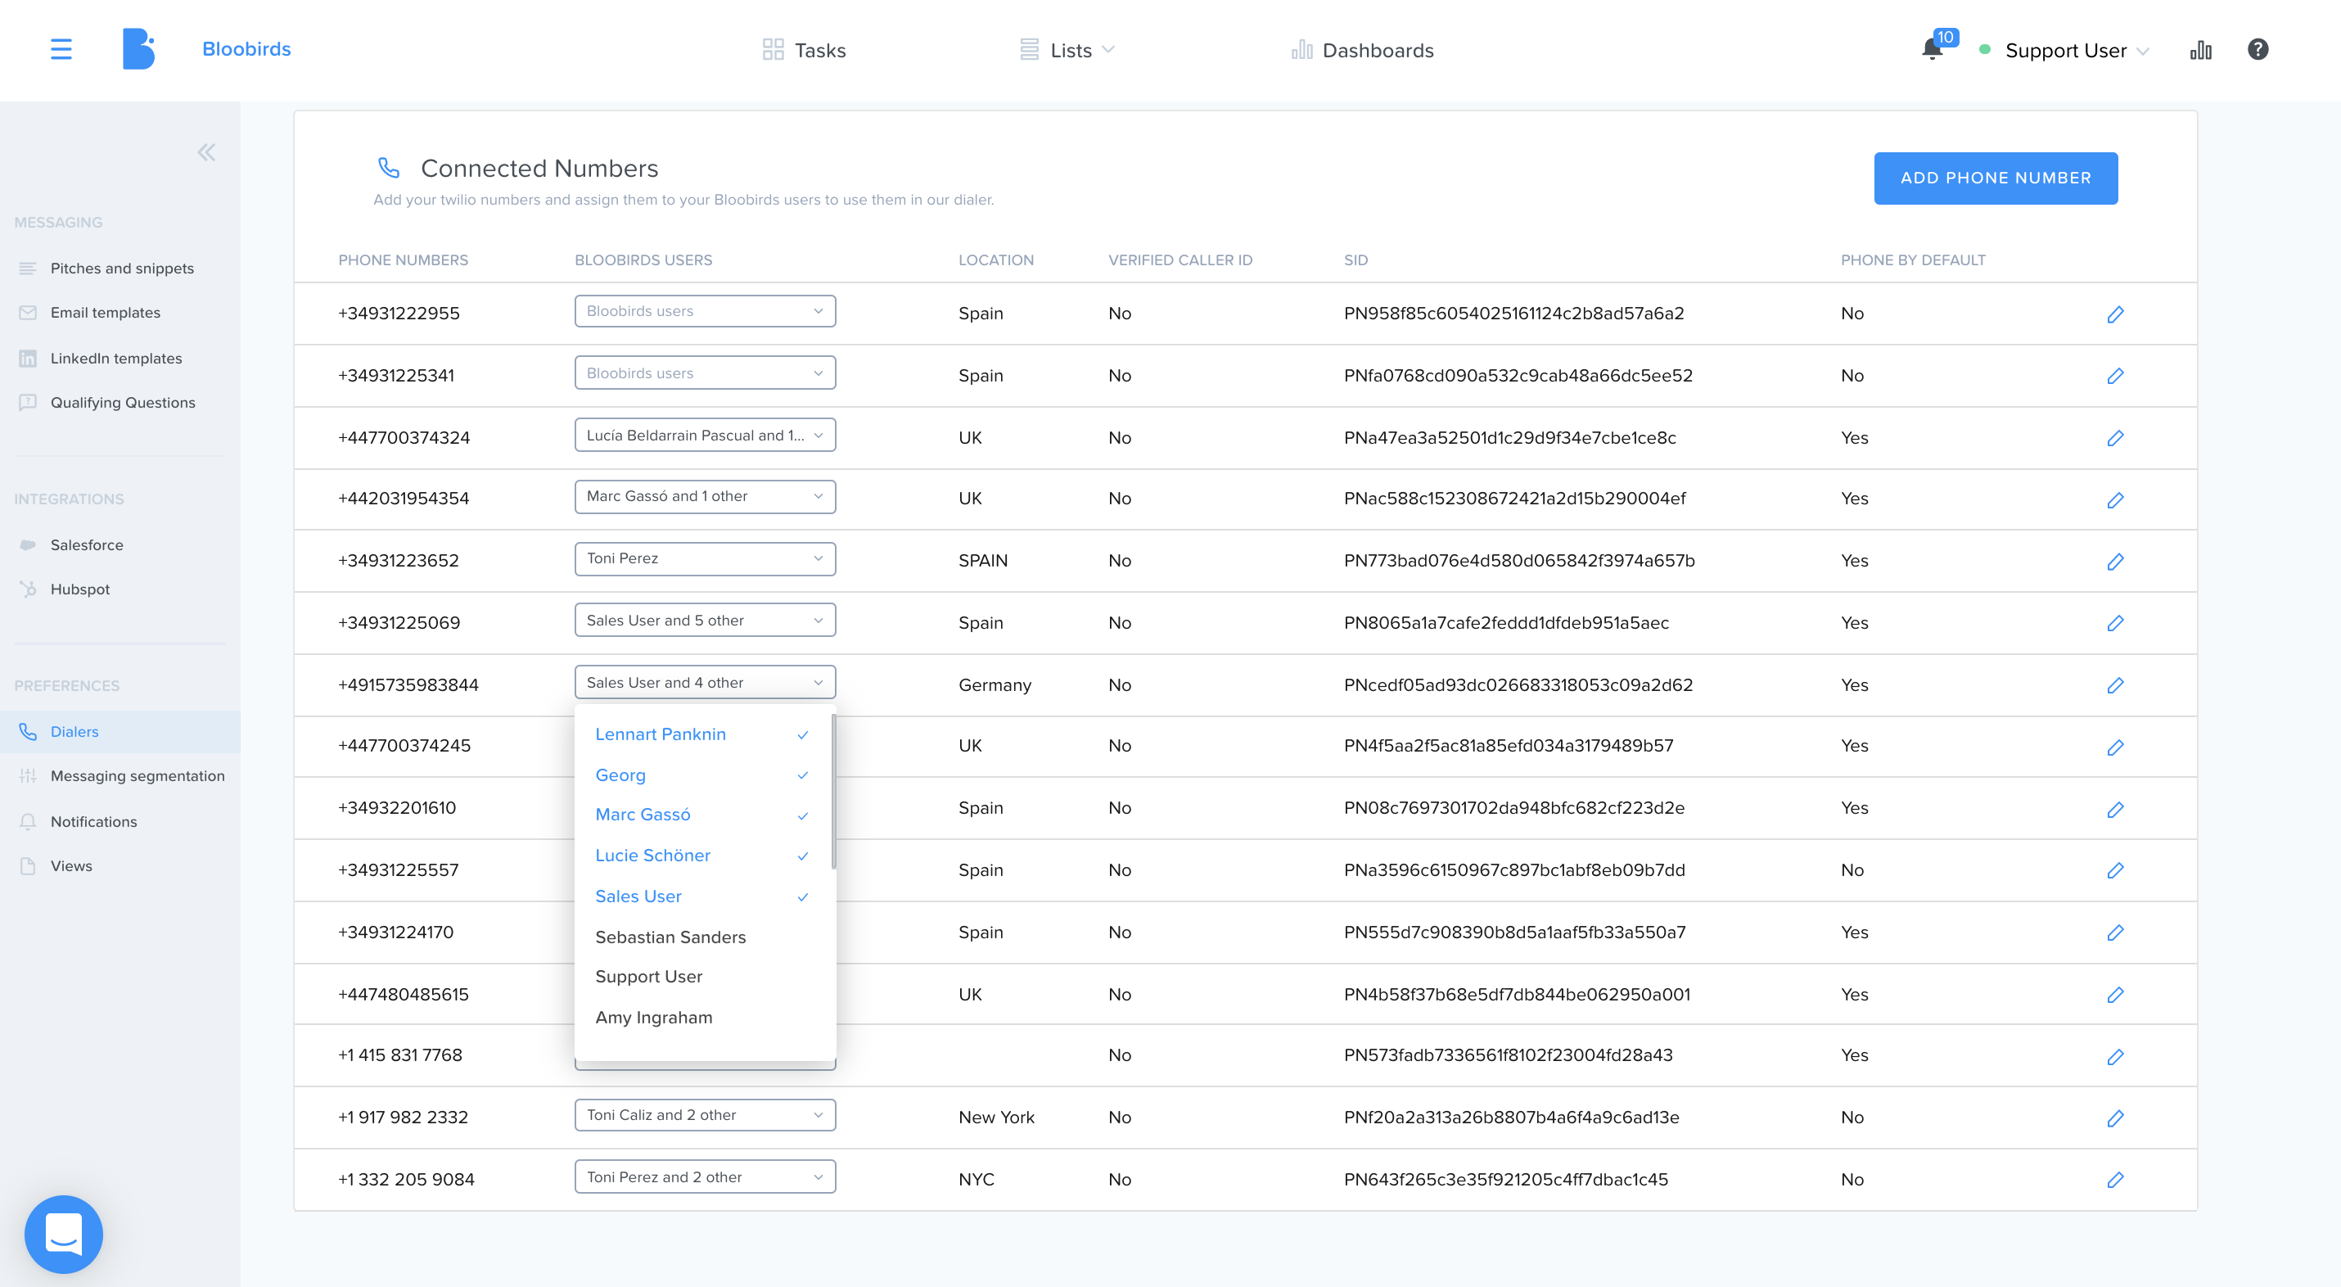
Task: Edit the +1 917 982 2332 number row
Action: click(2115, 1118)
